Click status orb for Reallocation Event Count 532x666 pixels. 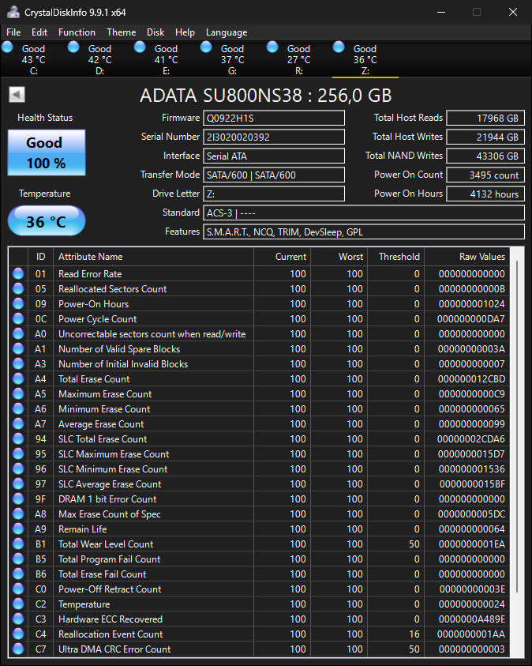pos(18,634)
